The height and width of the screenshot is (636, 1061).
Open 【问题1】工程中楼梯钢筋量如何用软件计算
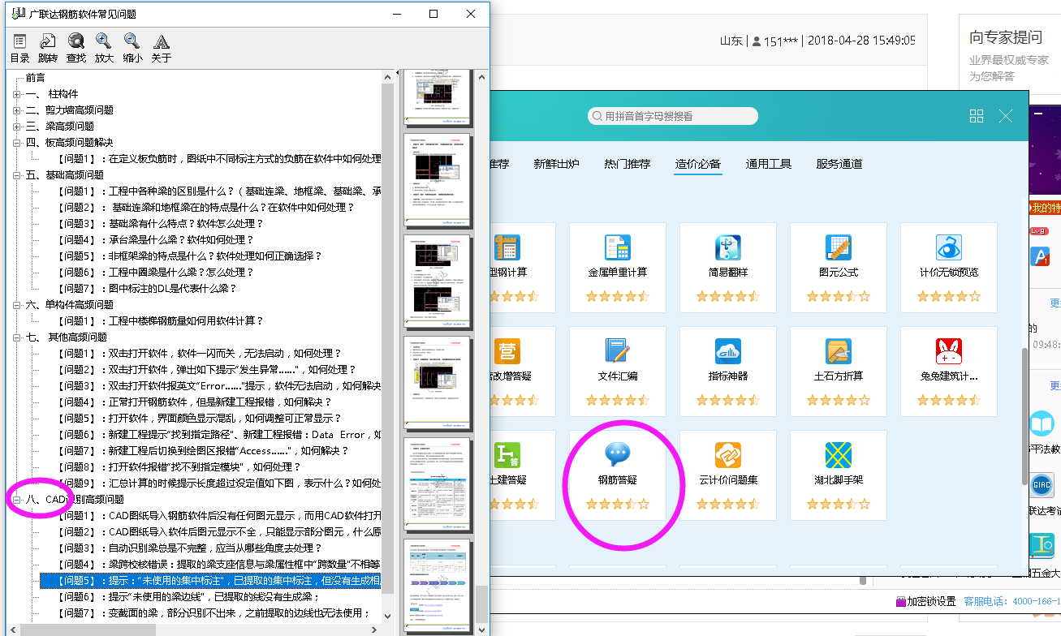coord(161,321)
